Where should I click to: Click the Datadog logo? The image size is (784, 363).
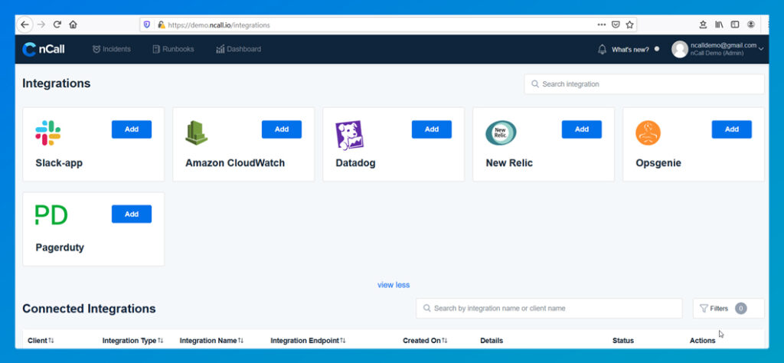349,136
